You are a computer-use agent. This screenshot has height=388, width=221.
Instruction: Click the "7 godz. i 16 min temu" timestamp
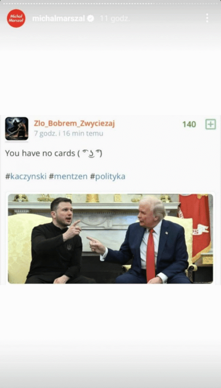[x=68, y=134]
